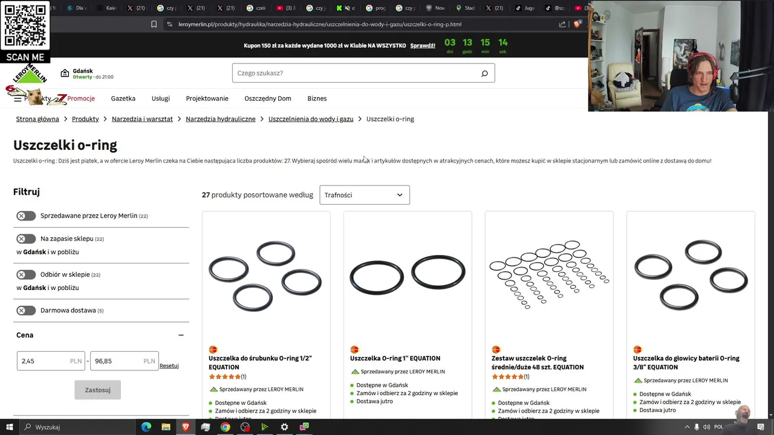Image resolution: width=774 pixels, height=435 pixels.
Task: Click the search magnifier icon
Action: [x=484, y=73]
